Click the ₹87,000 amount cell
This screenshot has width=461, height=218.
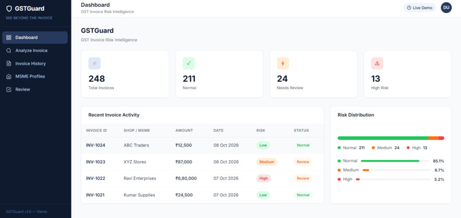click(184, 162)
